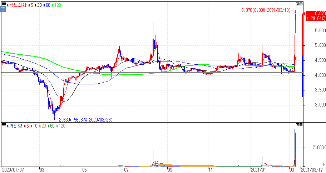The height and width of the screenshot is (173, 326).
Task: Click the 4,000 price axis label
Action: [x=320, y=75]
